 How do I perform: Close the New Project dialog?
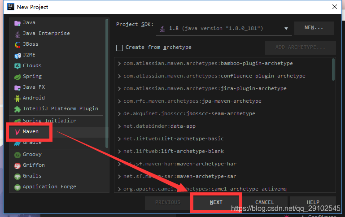coord(335,7)
